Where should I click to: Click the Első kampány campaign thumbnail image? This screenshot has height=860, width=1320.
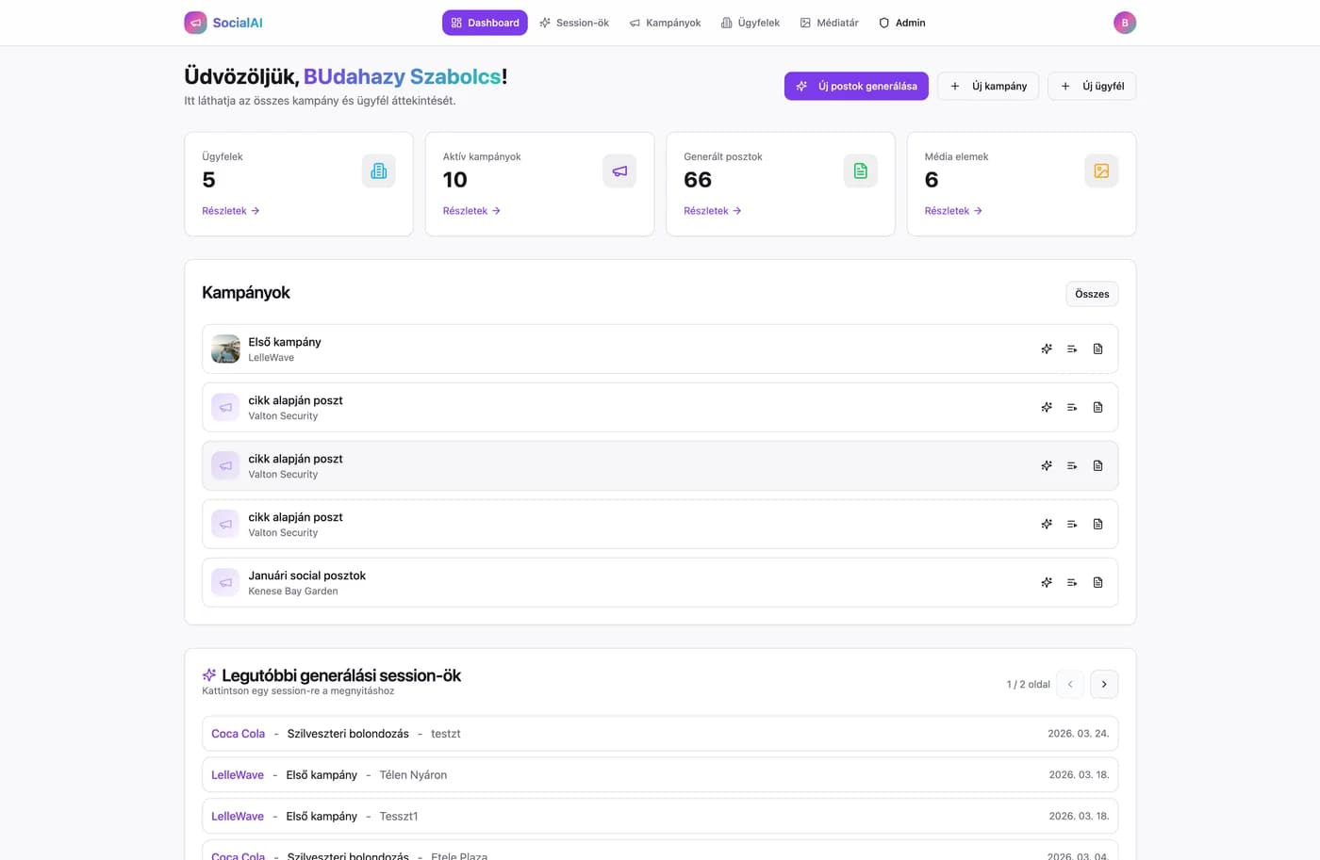[225, 349]
